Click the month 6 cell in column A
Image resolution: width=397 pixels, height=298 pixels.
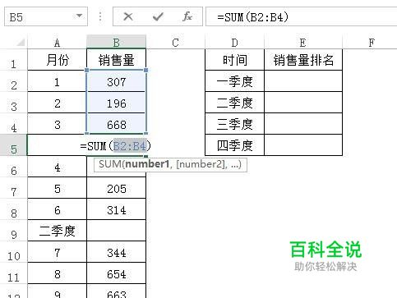pyautogui.click(x=57, y=209)
